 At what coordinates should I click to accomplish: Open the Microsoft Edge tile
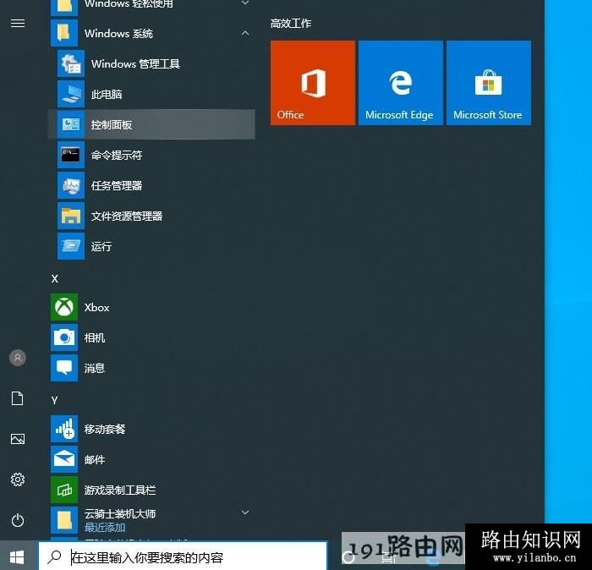(x=401, y=83)
